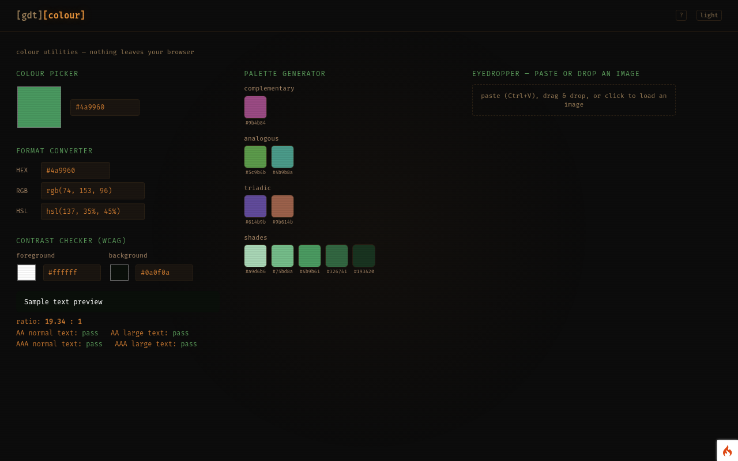Edit the colour picker hex field #4a9960
Screen dimensions: 738x461
105,107
